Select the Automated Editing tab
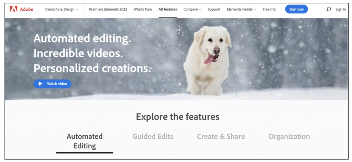Viewport: 352px width, 162px height. [85, 141]
